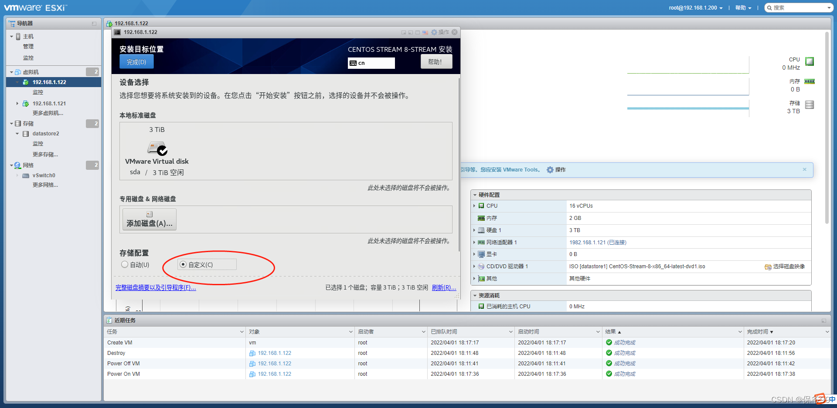Open 更多网络... in the navigator
This screenshot has height=408, width=837.
click(45, 185)
